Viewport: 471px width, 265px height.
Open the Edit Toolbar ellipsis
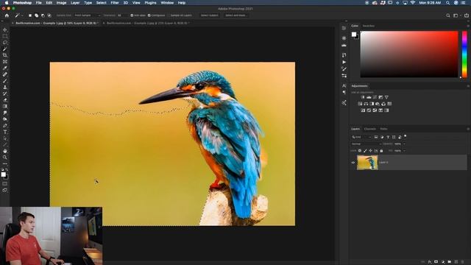5,163
